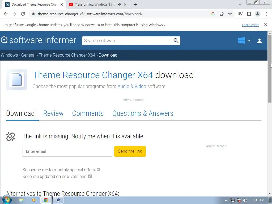Open the user account icon on site
272x204 pixels.
(x=260, y=41)
